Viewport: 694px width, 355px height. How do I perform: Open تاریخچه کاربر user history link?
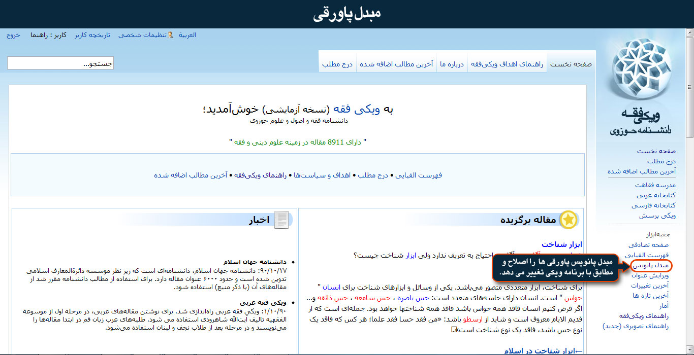point(92,35)
